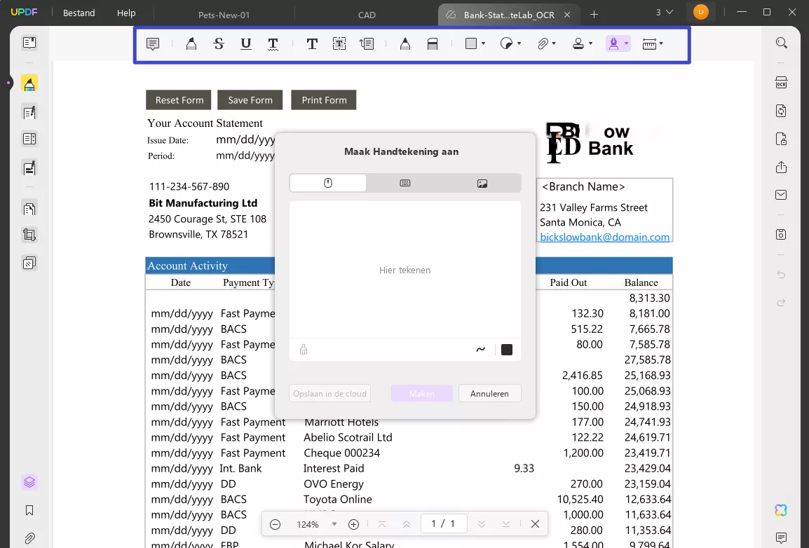Switch to the CAD tab
Screen dimensions: 809x548
(x=367, y=15)
